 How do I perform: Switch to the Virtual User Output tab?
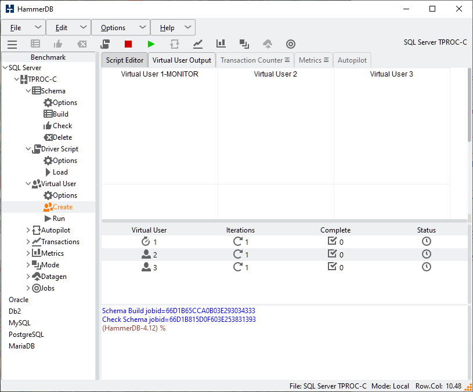182,60
